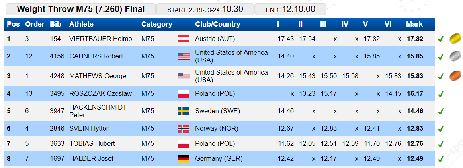Select the Sweden flag icon
This screenshot has height=168, width=463.
(184, 111)
